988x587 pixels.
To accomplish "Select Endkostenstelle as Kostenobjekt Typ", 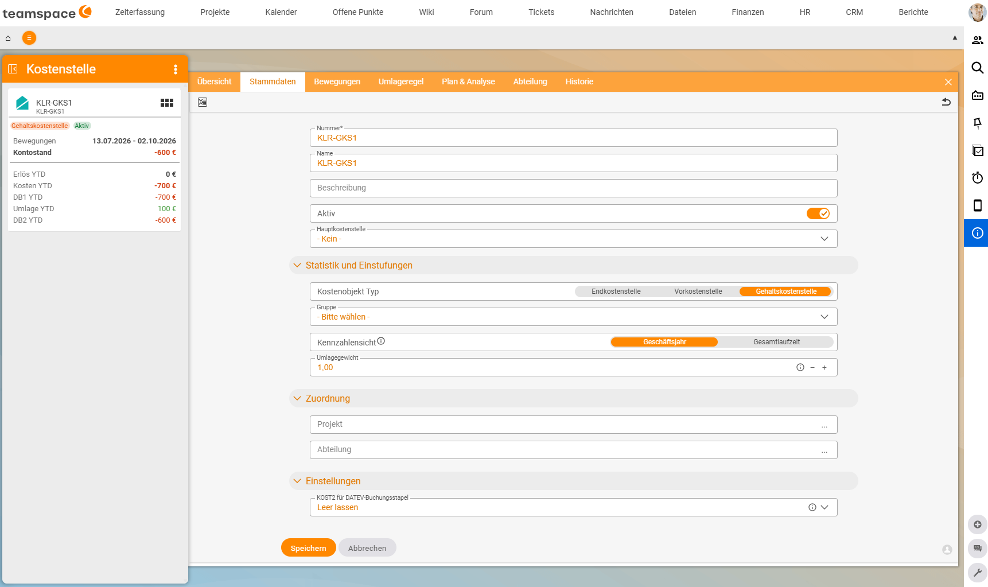I will (616, 291).
